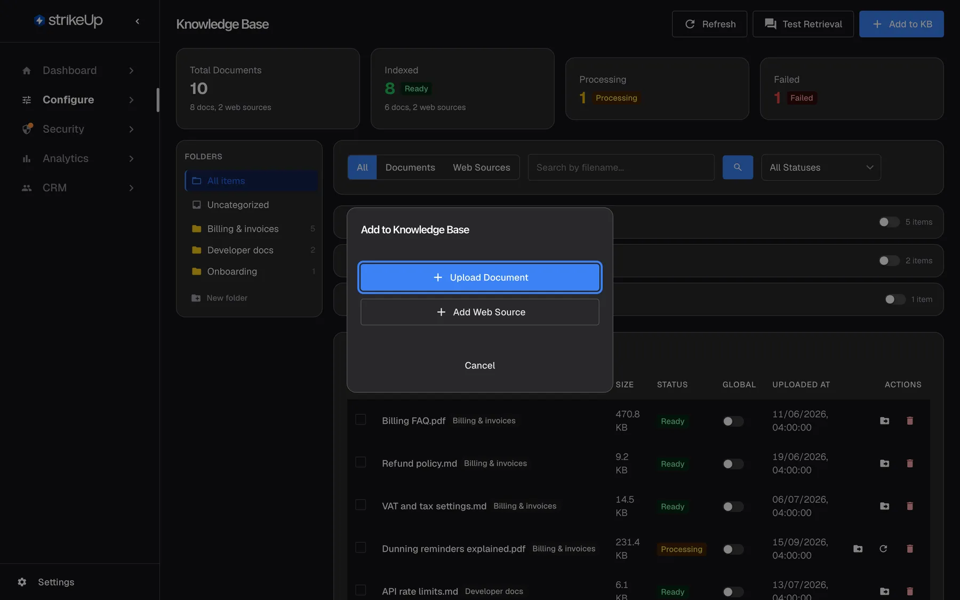
Task: Switch to the Documents tab
Action: pos(410,167)
